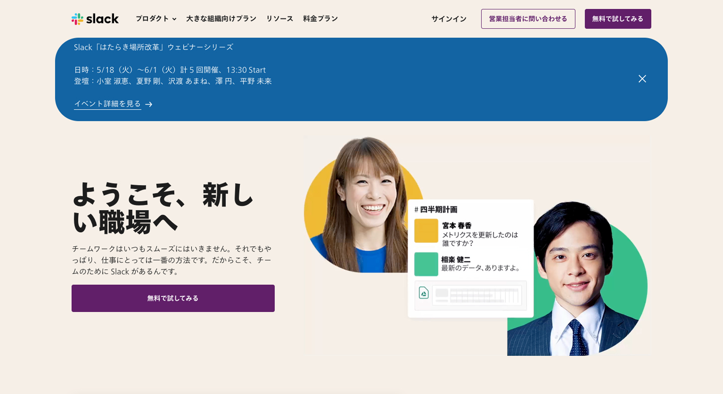Click the banner line starting with 登壇：小室 淑恵
The image size is (723, 394).
[x=173, y=81]
